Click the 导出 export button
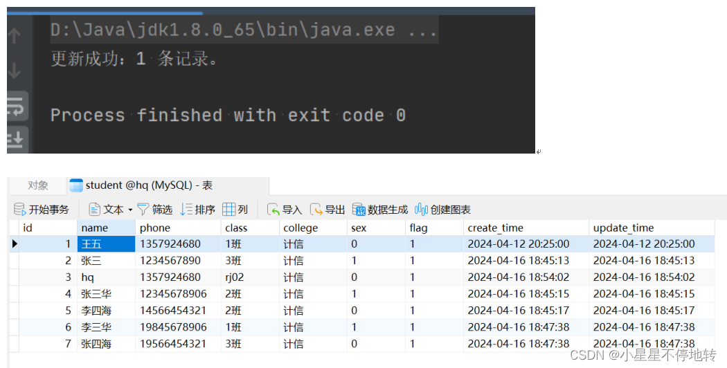Image resolution: width=727 pixels, height=368 pixels. click(327, 210)
